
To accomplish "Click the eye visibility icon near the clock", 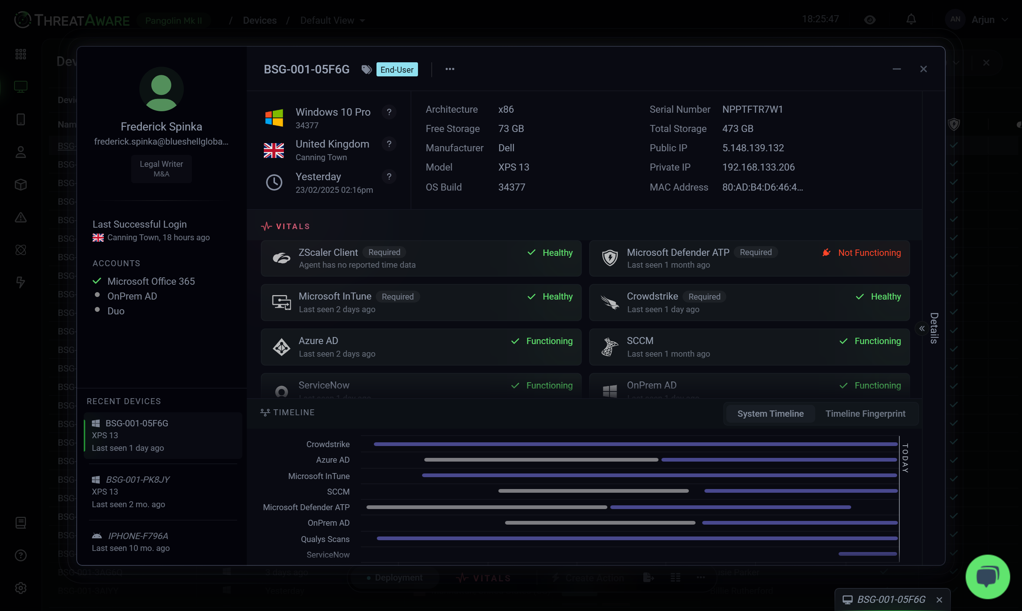I will click(x=870, y=19).
